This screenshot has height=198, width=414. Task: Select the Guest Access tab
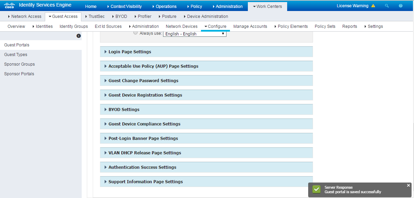coord(63,16)
